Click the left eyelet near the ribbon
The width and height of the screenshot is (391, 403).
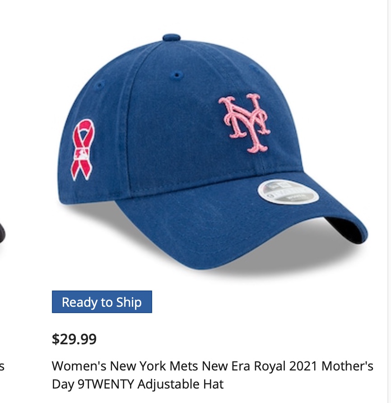pos(100,84)
